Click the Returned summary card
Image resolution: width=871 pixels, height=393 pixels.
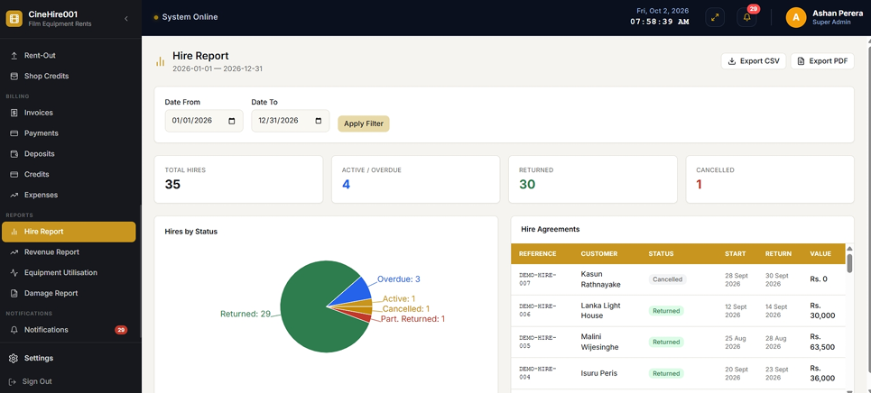[x=593, y=179]
